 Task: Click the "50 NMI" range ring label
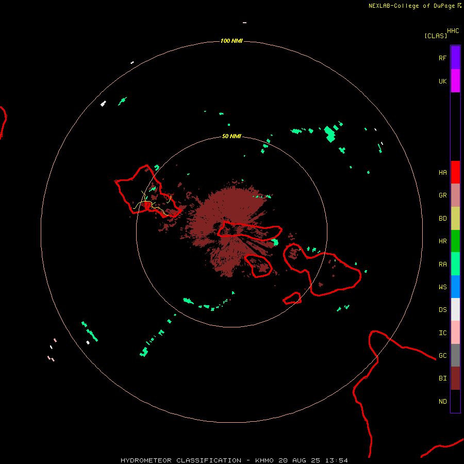(231, 137)
